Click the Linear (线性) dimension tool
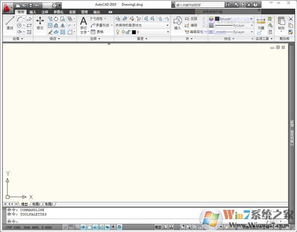 click(x=97, y=19)
